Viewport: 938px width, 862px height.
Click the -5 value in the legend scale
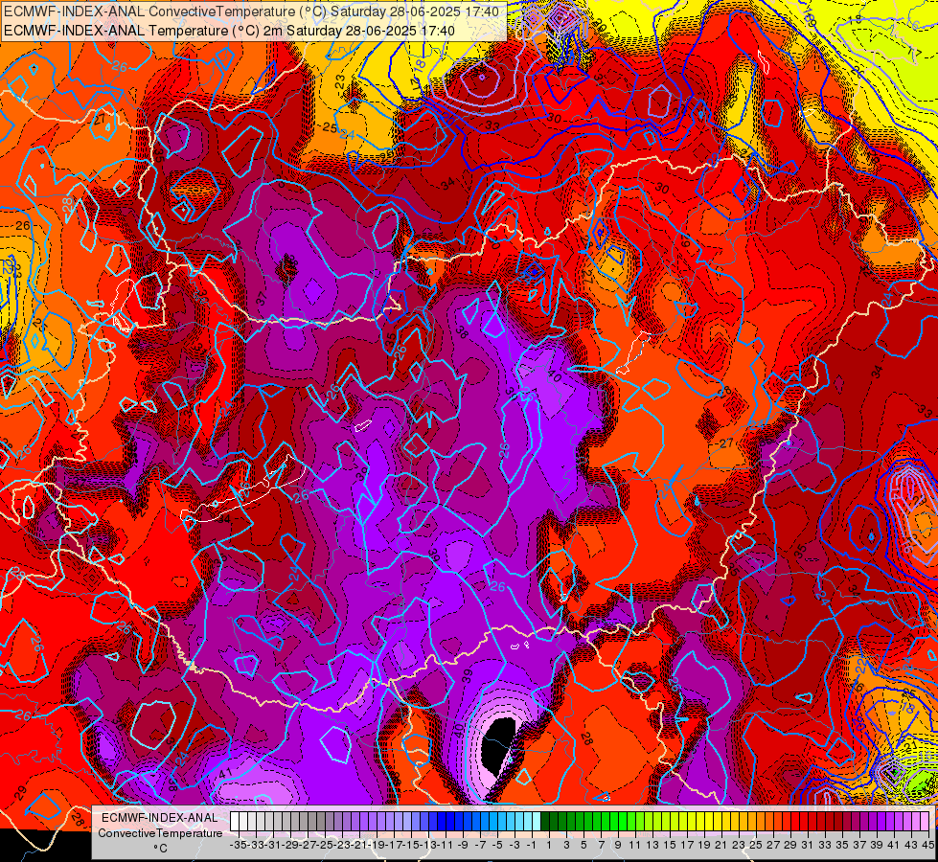coord(497,846)
